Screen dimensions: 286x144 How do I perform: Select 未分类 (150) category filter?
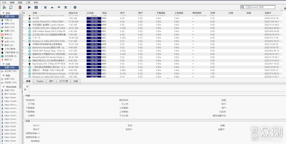click(10, 71)
